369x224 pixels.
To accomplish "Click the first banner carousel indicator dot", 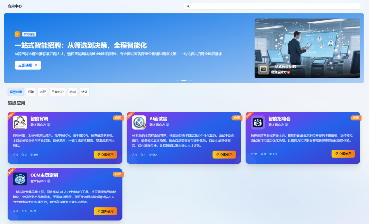I will [178, 80].
